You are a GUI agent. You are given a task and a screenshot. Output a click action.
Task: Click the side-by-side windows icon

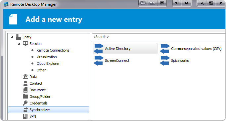pos(152,3)
